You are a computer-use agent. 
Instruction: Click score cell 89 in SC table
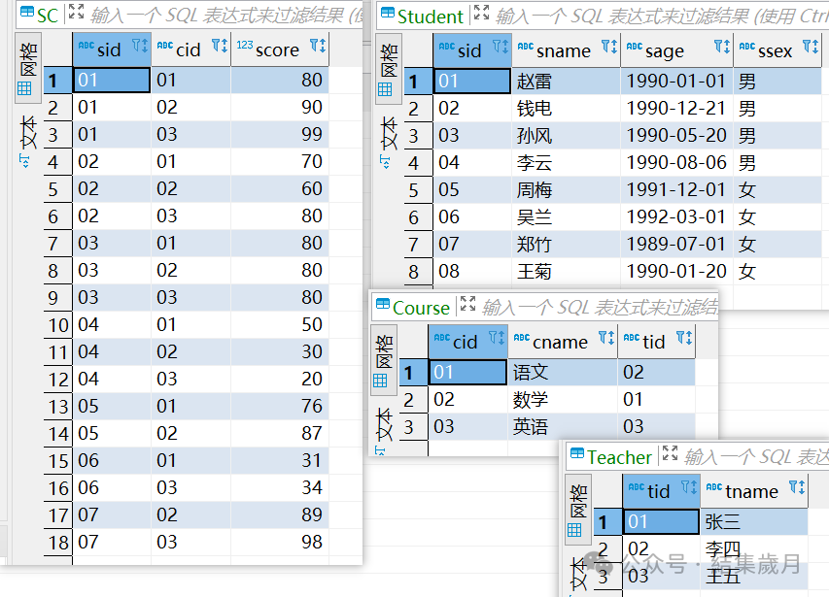(280, 514)
